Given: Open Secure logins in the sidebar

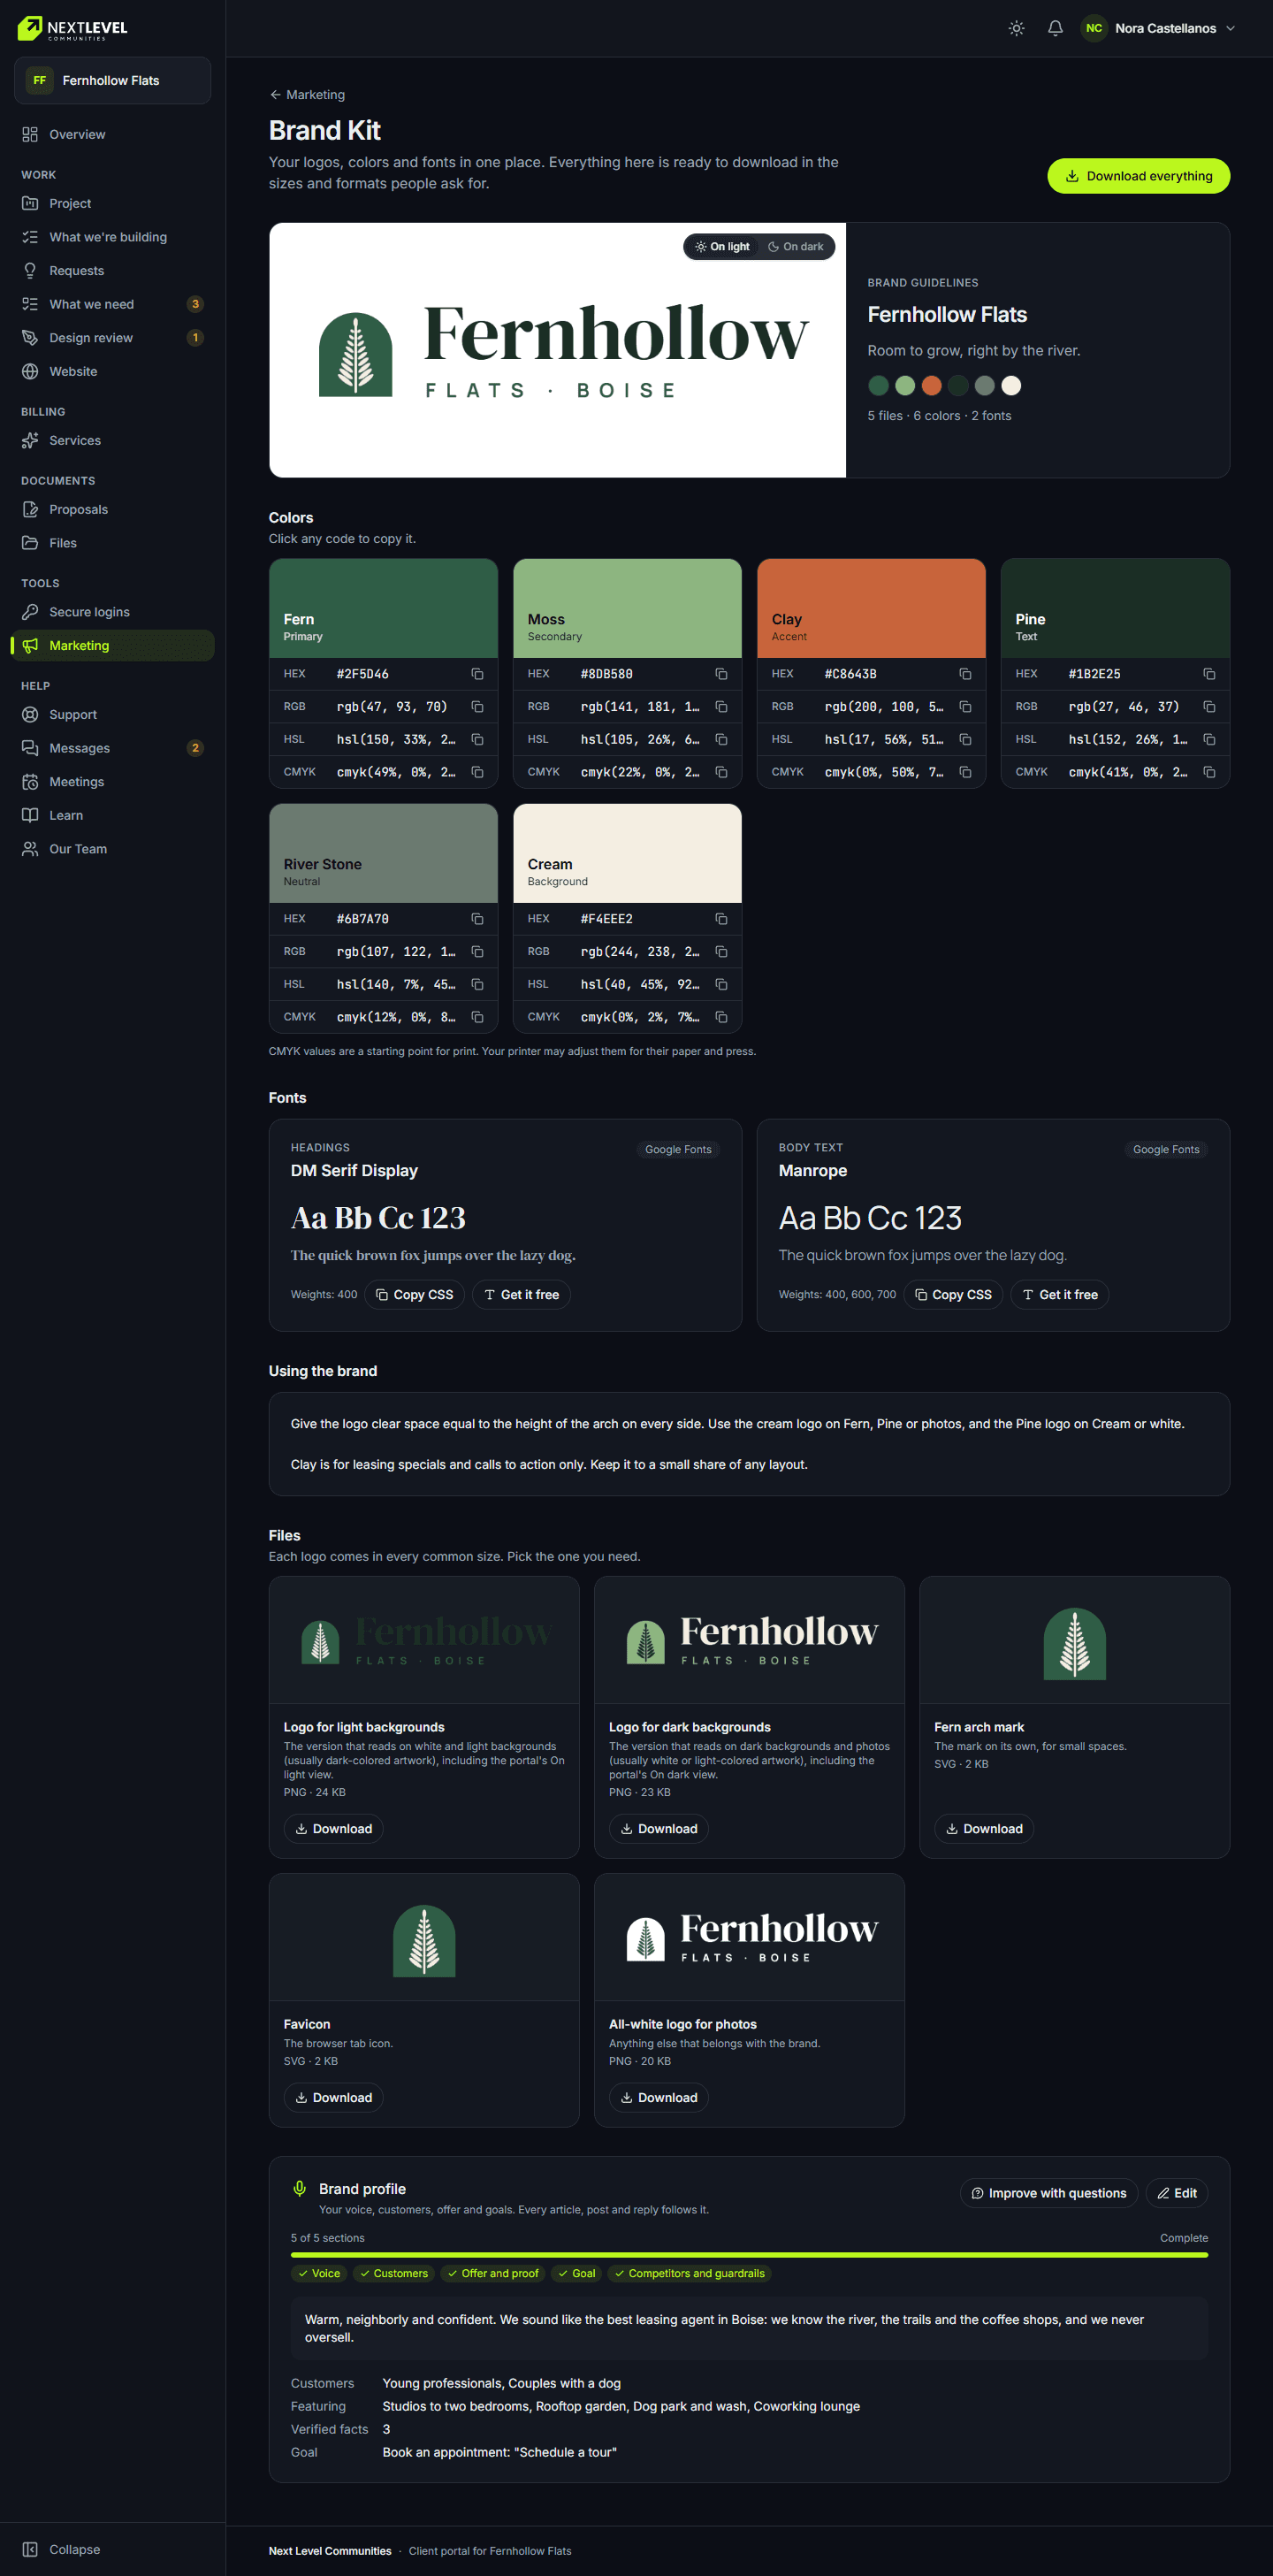Looking at the screenshot, I should (112, 612).
